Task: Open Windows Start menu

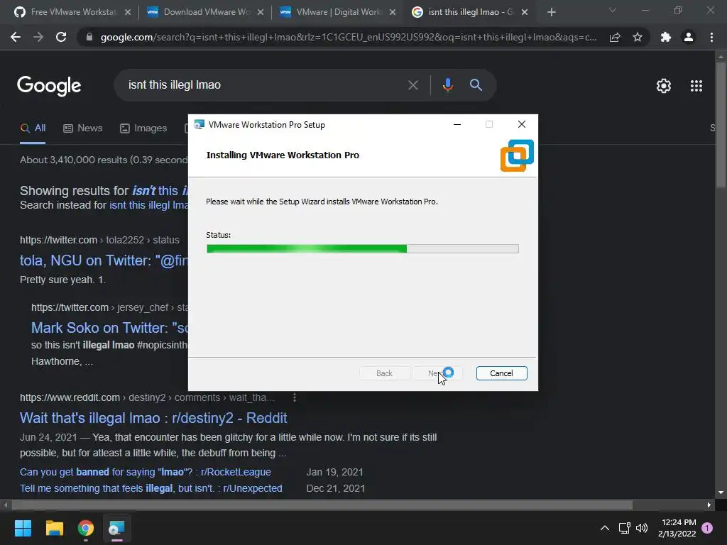Action: [23, 528]
